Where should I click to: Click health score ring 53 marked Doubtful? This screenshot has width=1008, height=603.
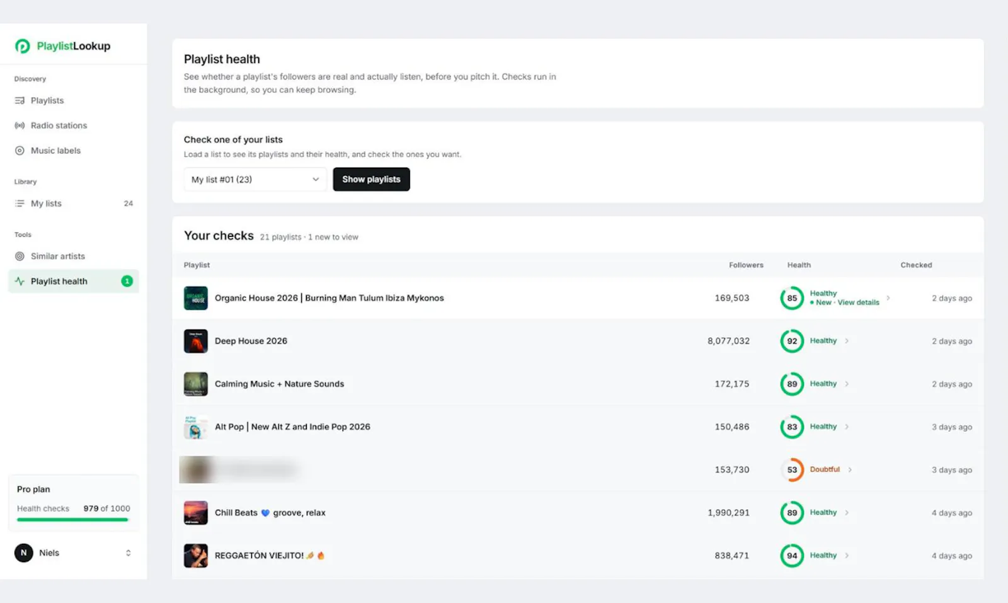tap(792, 470)
